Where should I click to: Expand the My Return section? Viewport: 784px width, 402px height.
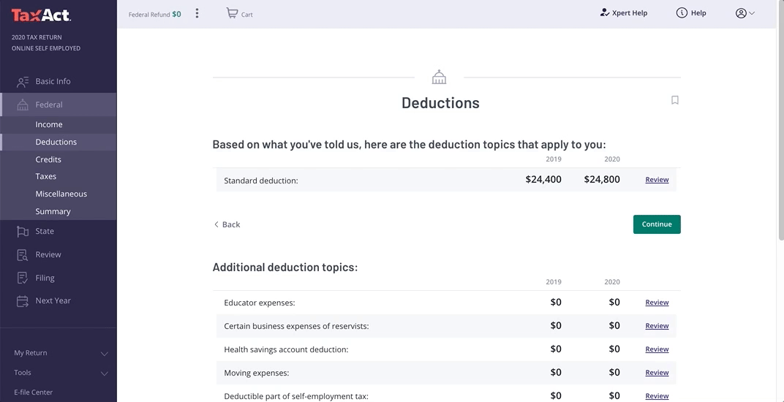click(x=104, y=354)
